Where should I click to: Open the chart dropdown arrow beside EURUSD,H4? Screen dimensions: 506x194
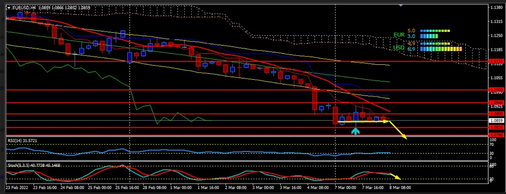tap(9, 7)
